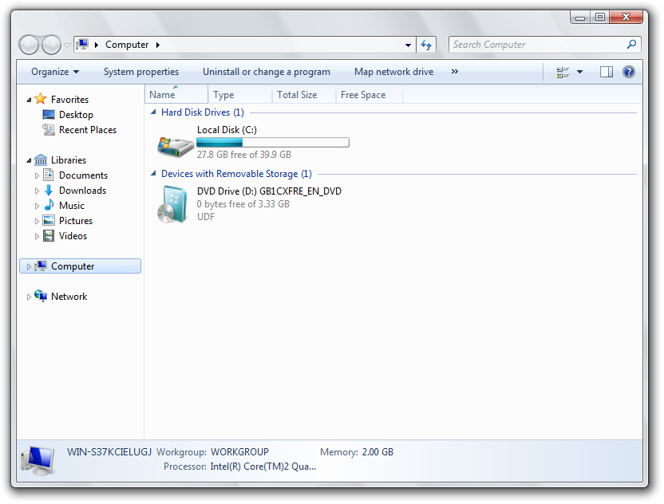The image size is (664, 504).
Task: Toggle the preview pane button
Action: click(606, 72)
